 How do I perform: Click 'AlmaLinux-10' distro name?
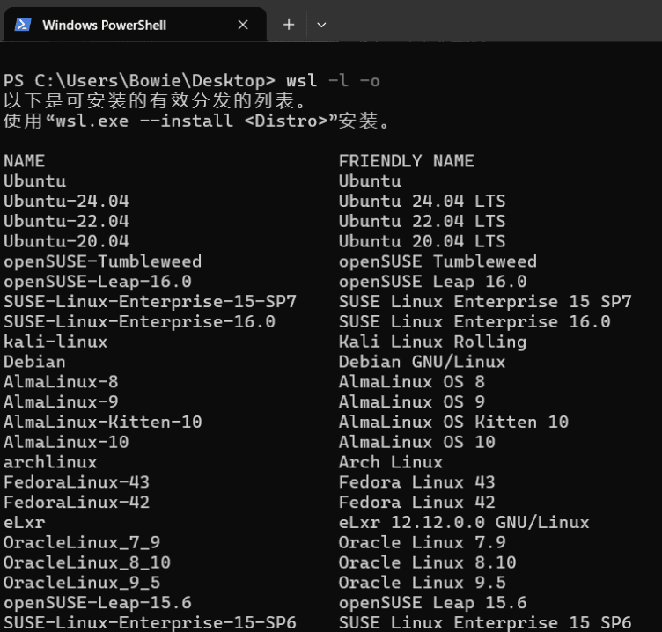click(x=66, y=442)
